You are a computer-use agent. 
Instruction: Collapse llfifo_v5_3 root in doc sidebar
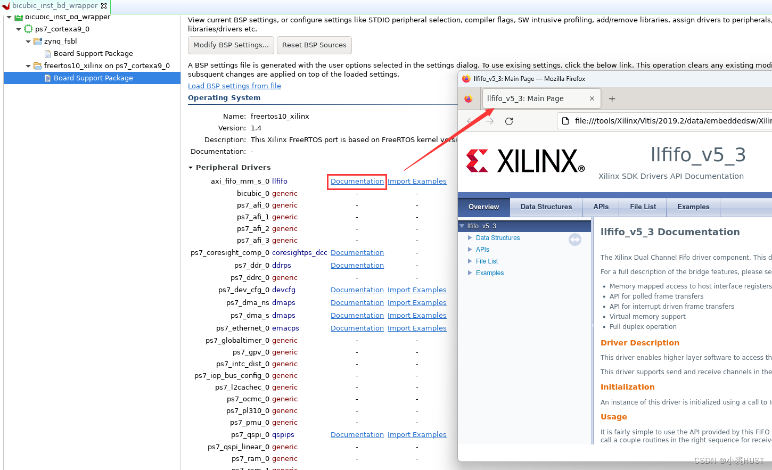[x=462, y=226]
